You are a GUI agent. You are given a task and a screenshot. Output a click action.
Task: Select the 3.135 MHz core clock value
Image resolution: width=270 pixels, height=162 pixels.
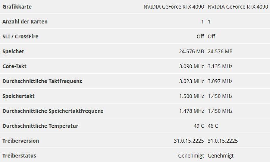click(x=220, y=66)
